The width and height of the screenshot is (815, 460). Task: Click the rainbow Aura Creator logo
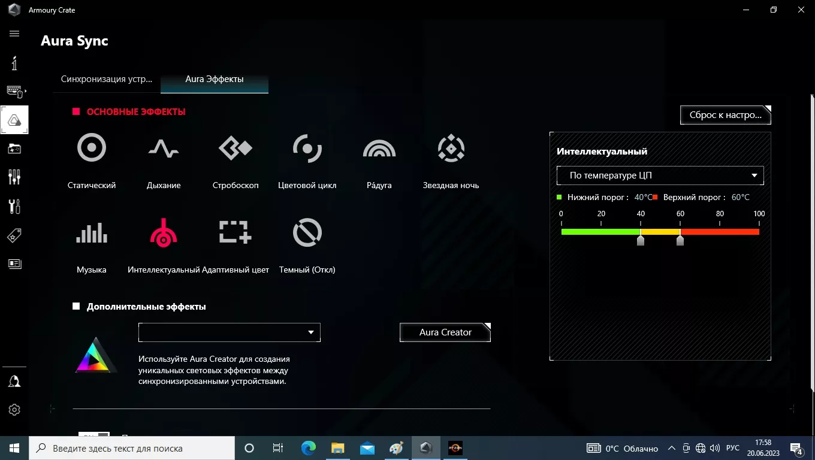pyautogui.click(x=96, y=356)
